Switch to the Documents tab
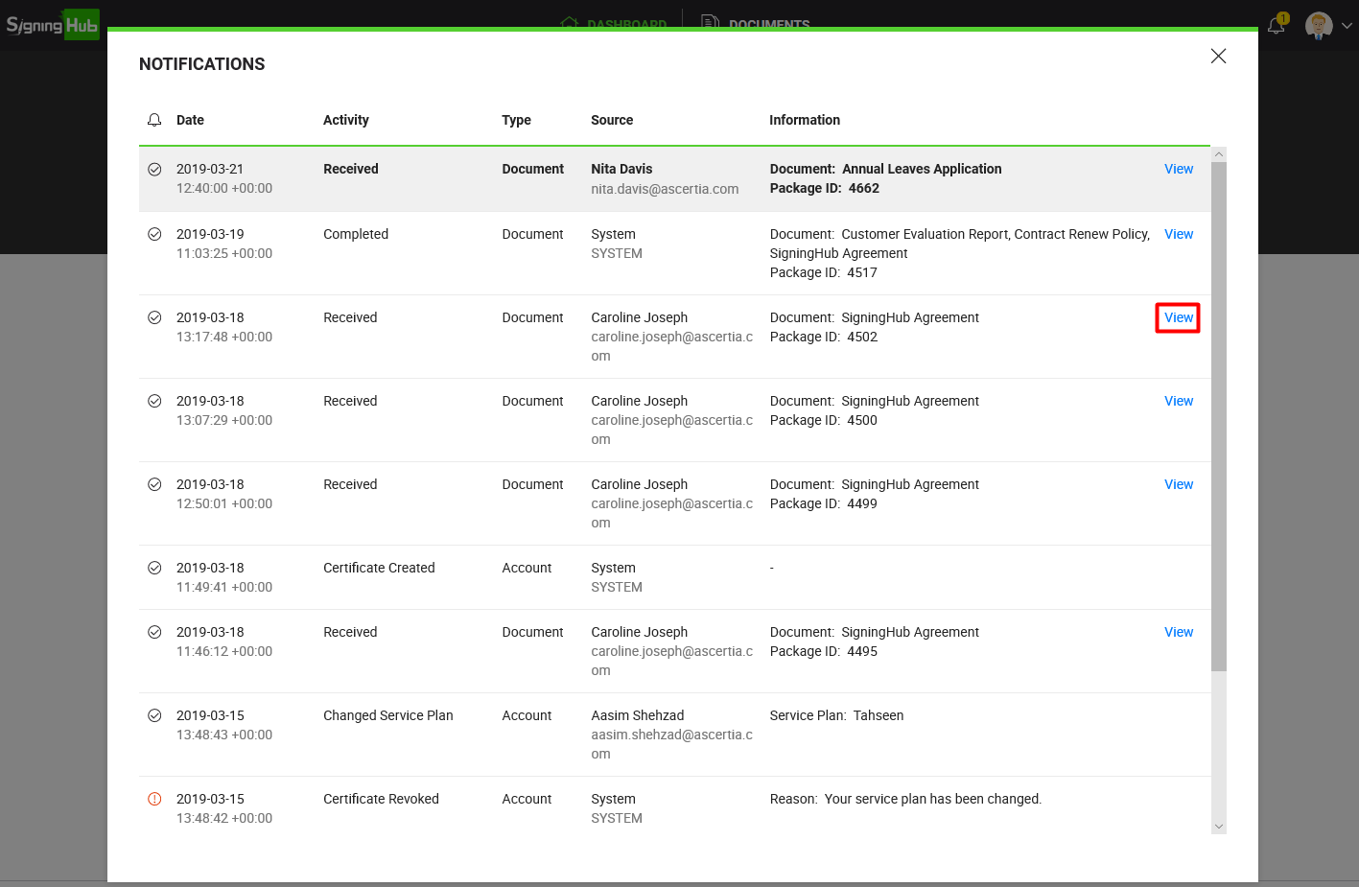 [x=758, y=23]
